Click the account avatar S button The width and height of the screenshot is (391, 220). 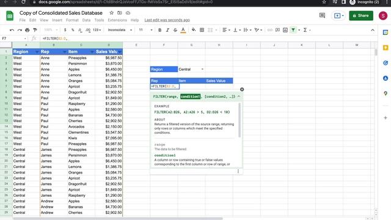tap(383, 15)
